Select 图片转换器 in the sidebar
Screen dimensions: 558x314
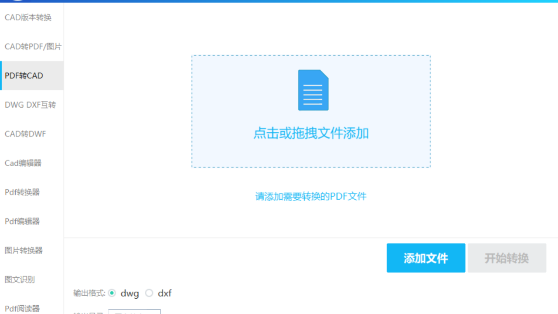click(x=24, y=251)
